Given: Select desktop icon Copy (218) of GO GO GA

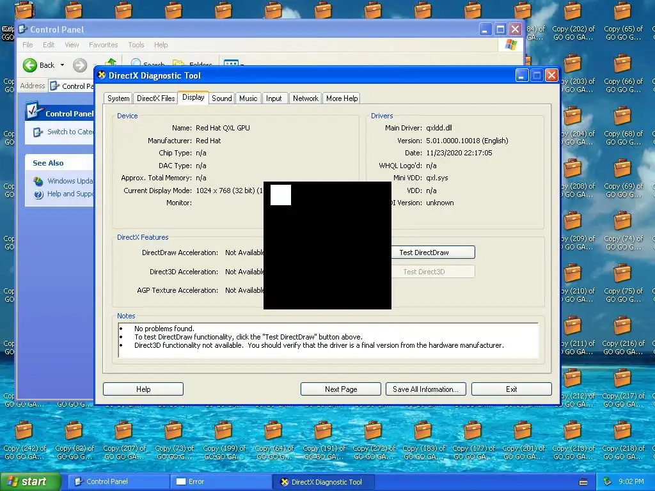Looking at the screenshot, I should 623,440.
